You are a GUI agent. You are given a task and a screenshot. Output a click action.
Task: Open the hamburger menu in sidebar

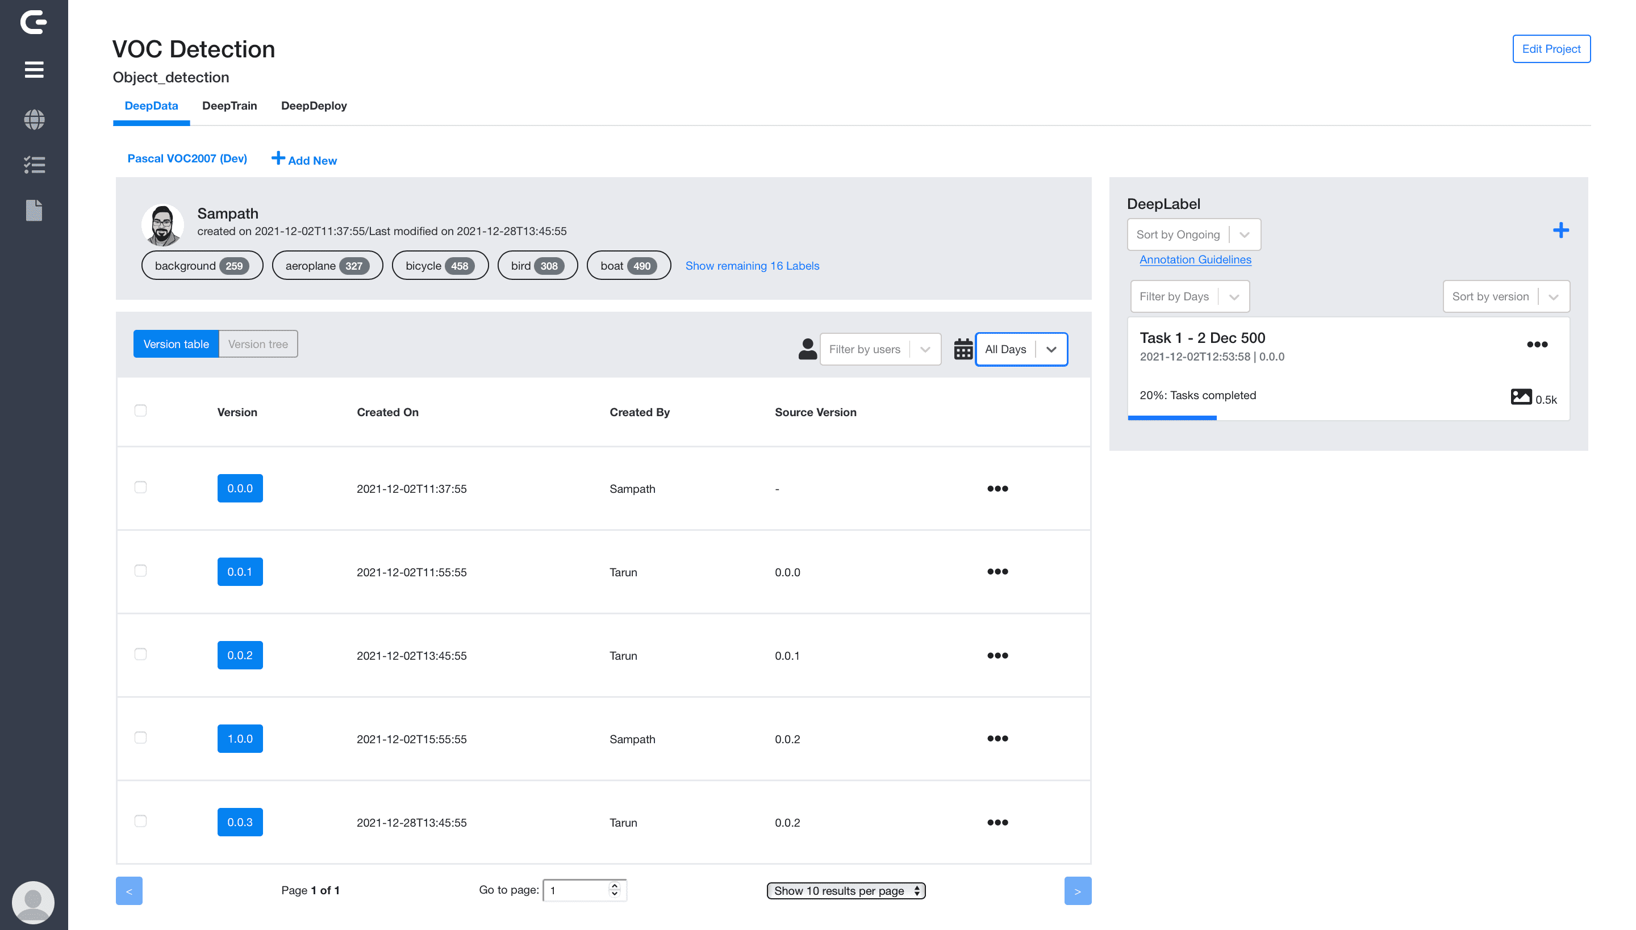click(x=34, y=70)
